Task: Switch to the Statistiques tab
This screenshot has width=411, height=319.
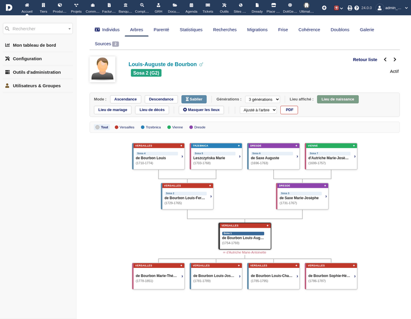Action: tap(191, 30)
